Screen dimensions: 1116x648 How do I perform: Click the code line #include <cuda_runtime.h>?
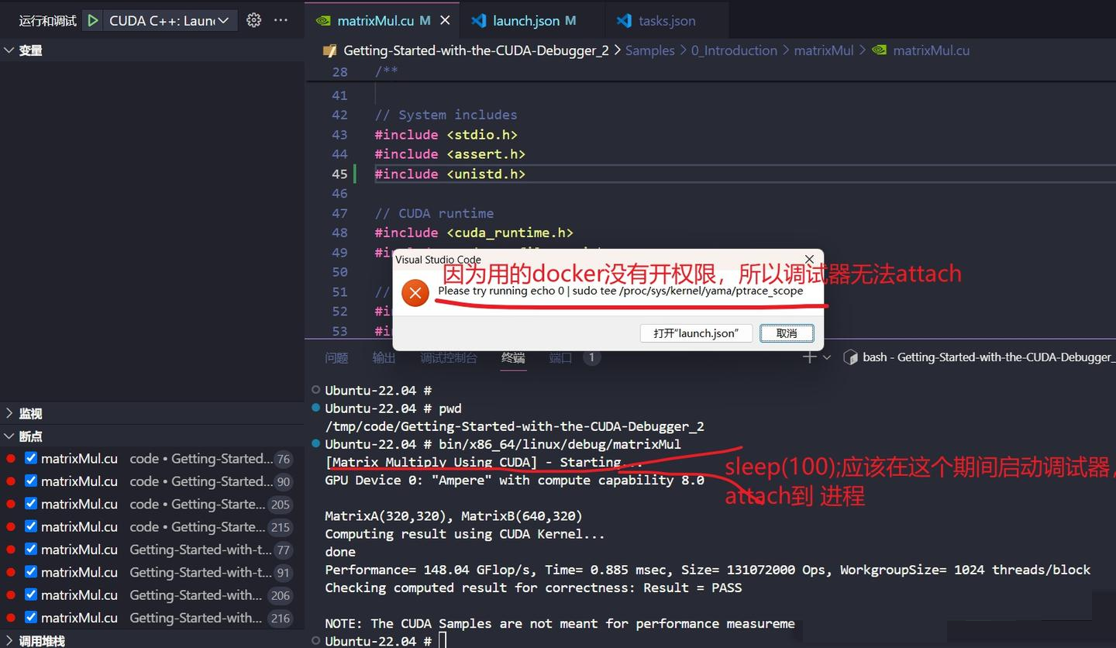(x=474, y=233)
